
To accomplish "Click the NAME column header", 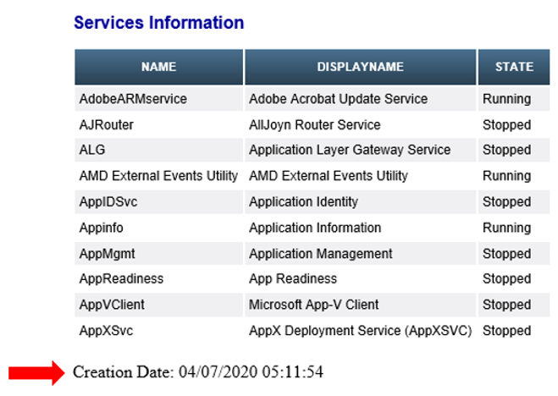I will tap(158, 67).
